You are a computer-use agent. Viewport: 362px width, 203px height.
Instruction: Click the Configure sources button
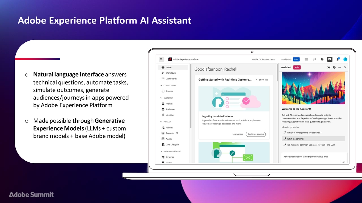256,134
